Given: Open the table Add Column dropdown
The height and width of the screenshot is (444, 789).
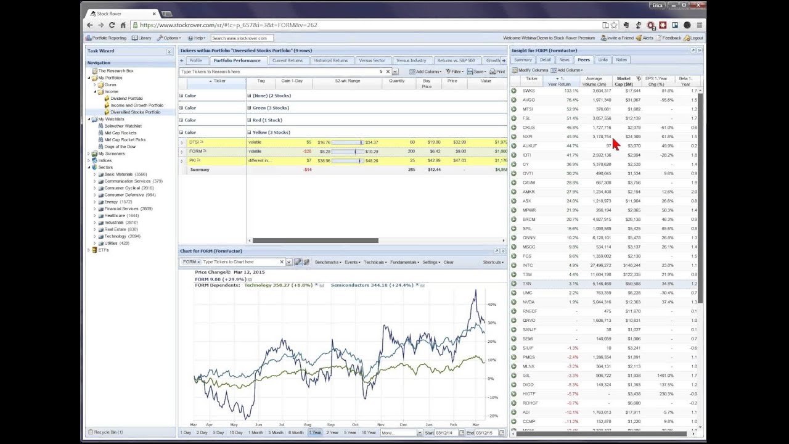Looking at the screenshot, I should coord(425,72).
